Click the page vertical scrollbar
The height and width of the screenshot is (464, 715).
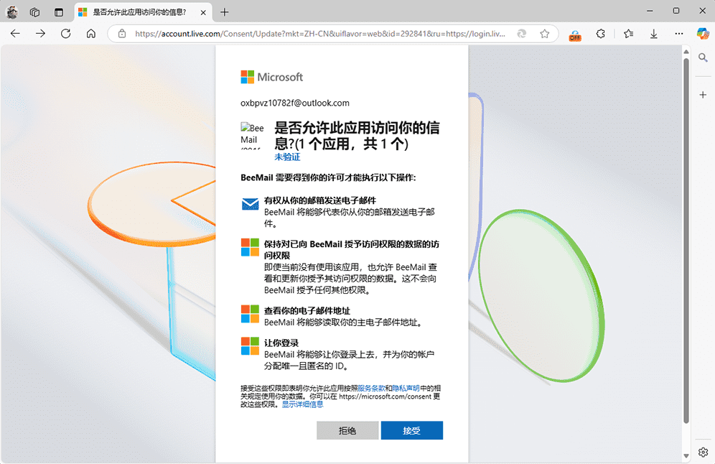click(686, 241)
